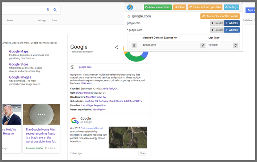The width and height of the screenshot is (257, 162).
Task: Open the search Settings menu
Action: (x=42, y=21)
